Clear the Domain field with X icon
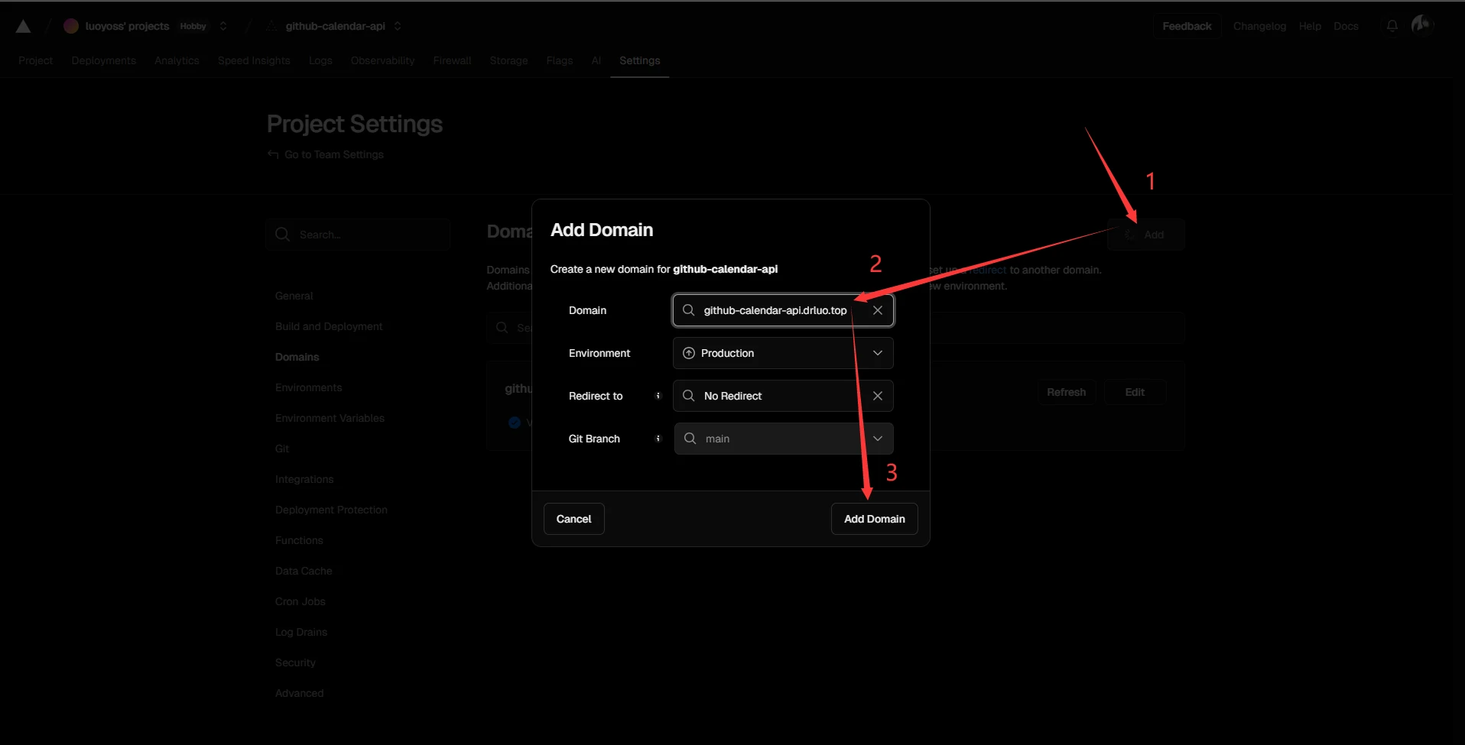The height and width of the screenshot is (745, 1465). click(877, 310)
